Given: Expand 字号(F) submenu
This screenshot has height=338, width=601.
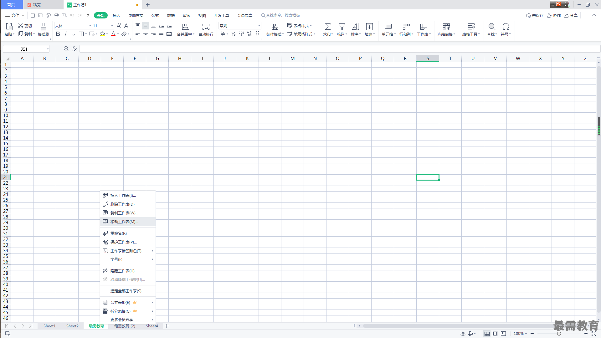Looking at the screenshot, I should coord(128,259).
